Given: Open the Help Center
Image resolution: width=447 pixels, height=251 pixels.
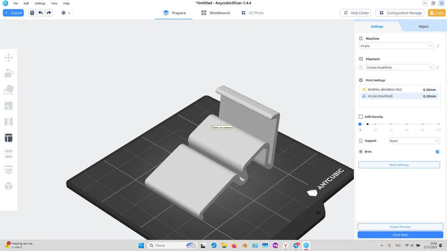Looking at the screenshot, I should pos(356,13).
